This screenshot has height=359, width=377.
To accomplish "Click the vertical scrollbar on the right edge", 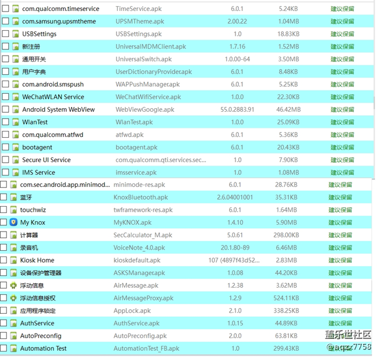I will [x=374, y=104].
